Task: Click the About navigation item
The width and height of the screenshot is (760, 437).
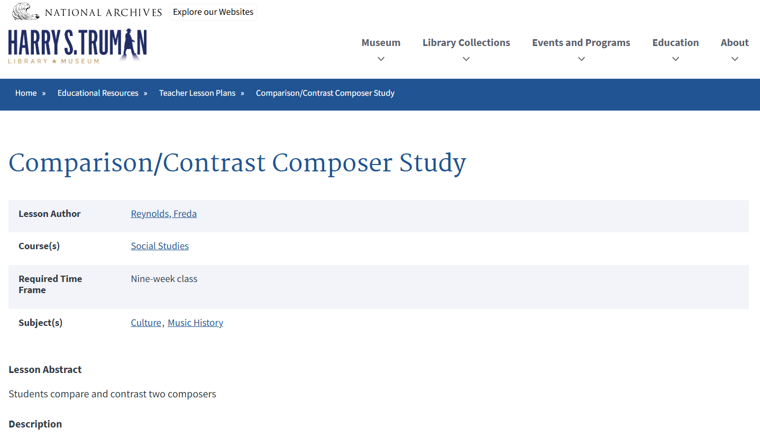Action: [x=735, y=42]
